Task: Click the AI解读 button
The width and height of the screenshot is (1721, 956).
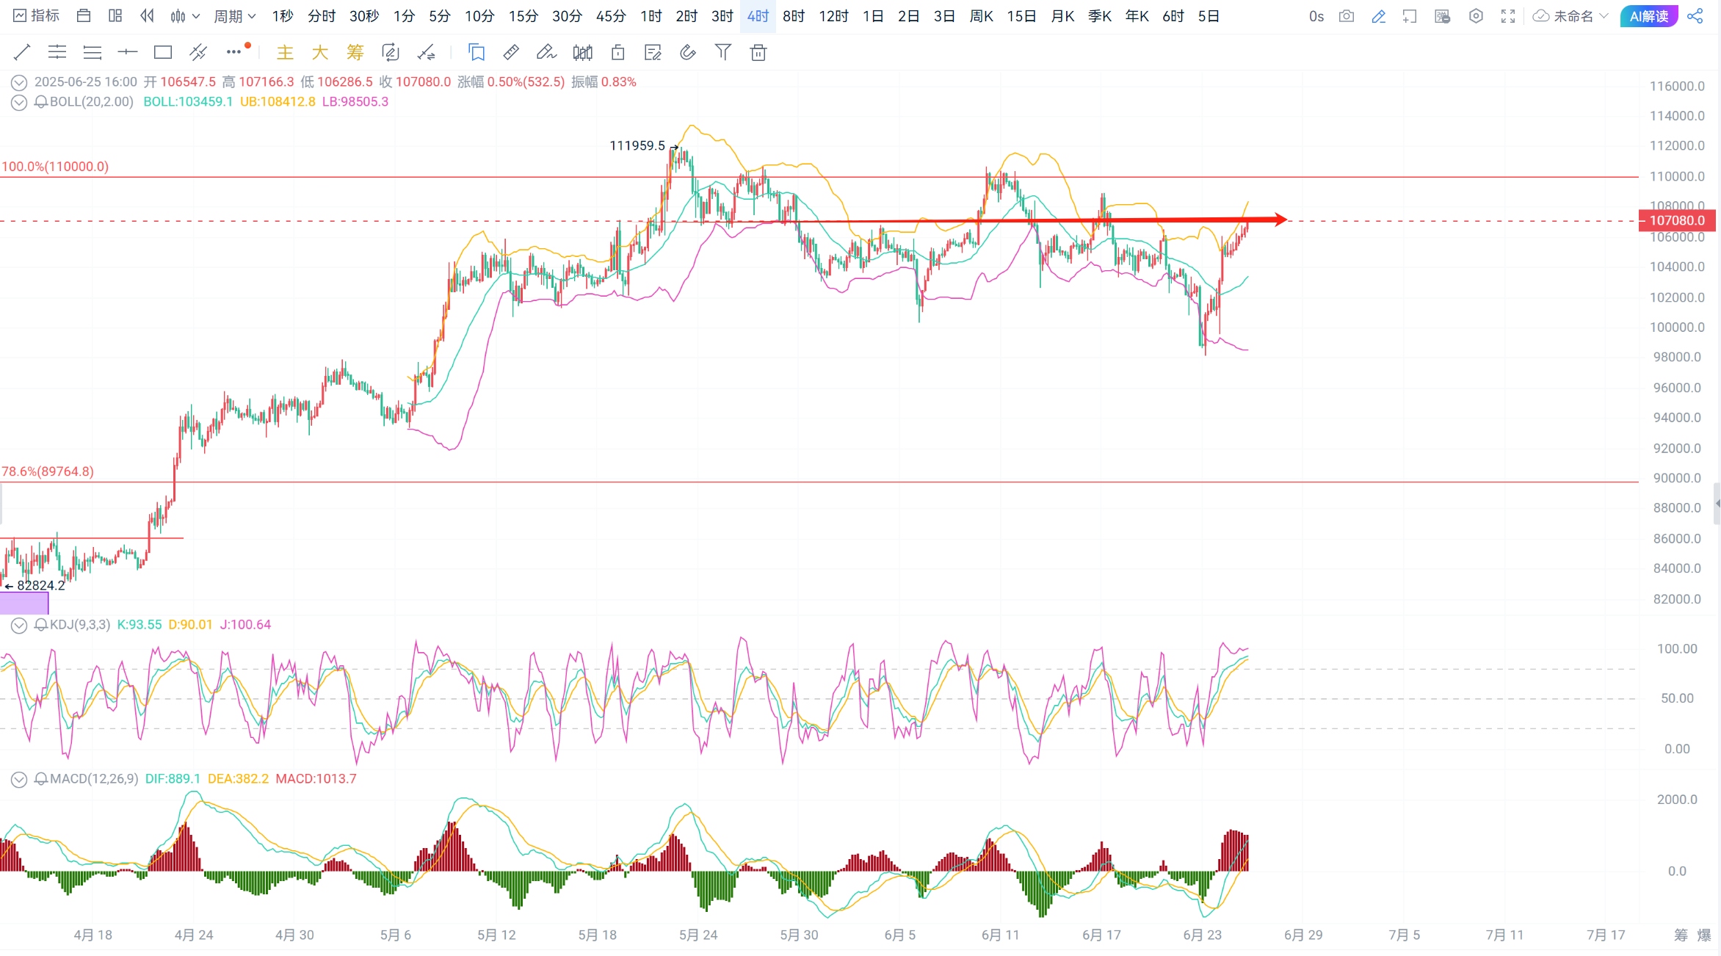Action: click(x=1648, y=16)
